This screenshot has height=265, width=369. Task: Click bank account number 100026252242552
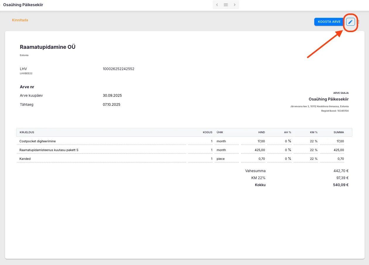118,69
